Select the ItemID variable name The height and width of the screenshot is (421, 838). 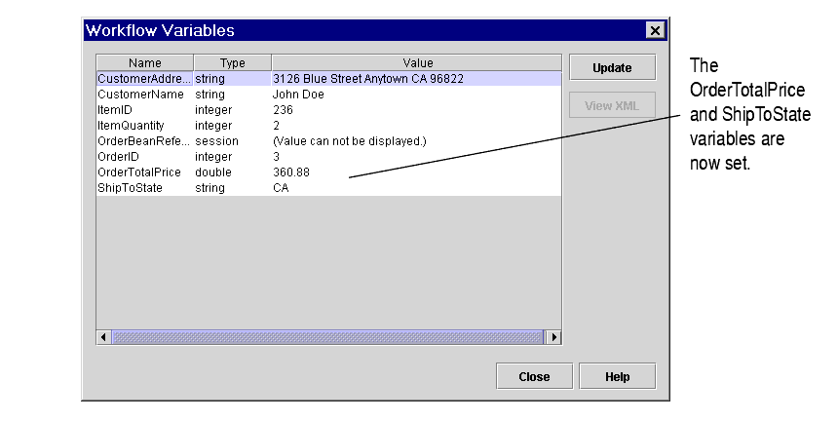pyautogui.click(x=115, y=110)
